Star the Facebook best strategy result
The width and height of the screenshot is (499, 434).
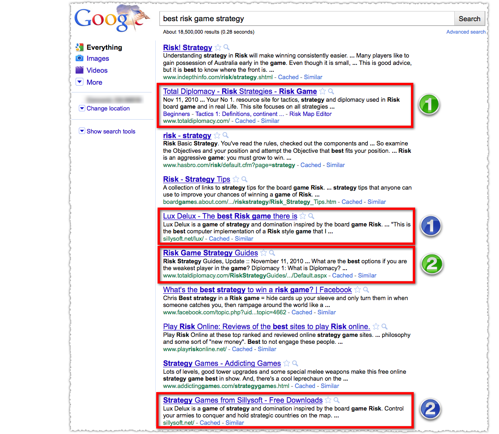click(358, 290)
